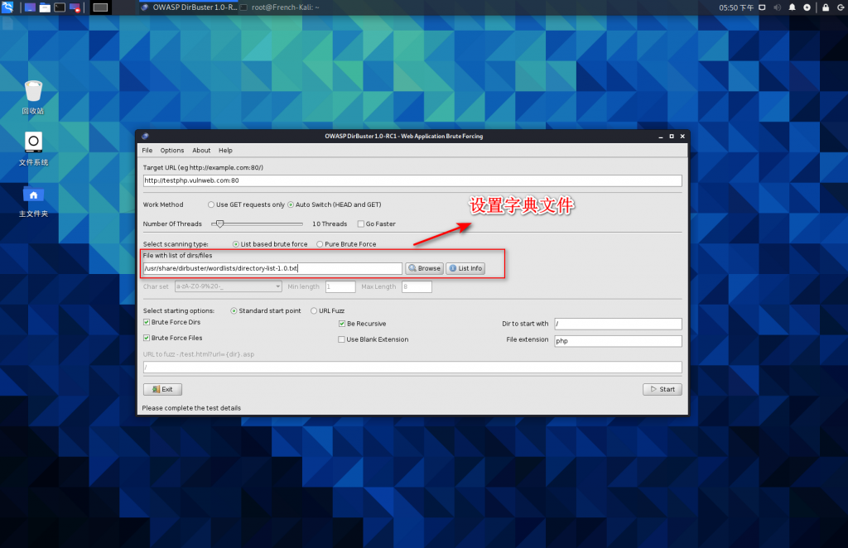The height and width of the screenshot is (548, 848).
Task: Select Auto Switch (HEAD and GET)
Action: [x=335, y=204]
